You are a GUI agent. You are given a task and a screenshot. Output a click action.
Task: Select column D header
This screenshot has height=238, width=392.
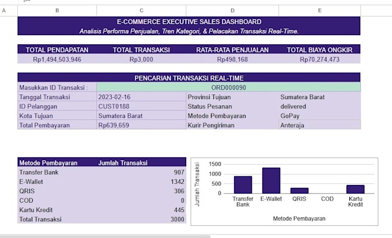pyautogui.click(x=232, y=10)
